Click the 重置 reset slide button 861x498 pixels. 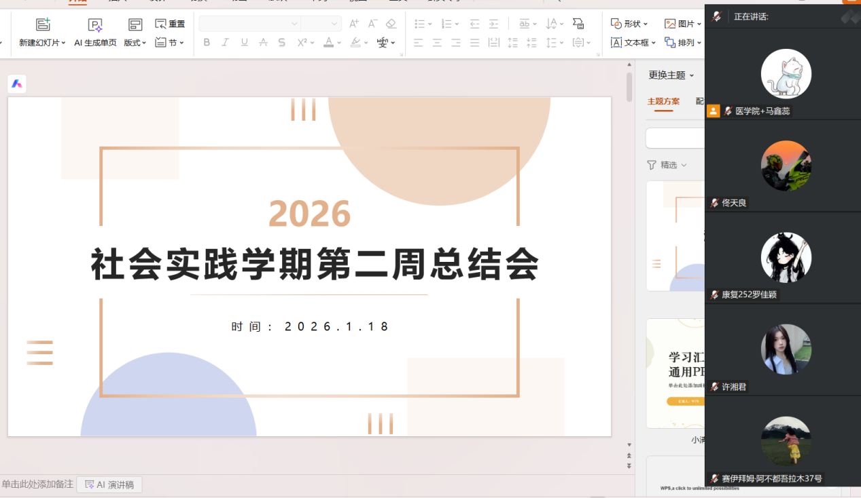click(170, 24)
